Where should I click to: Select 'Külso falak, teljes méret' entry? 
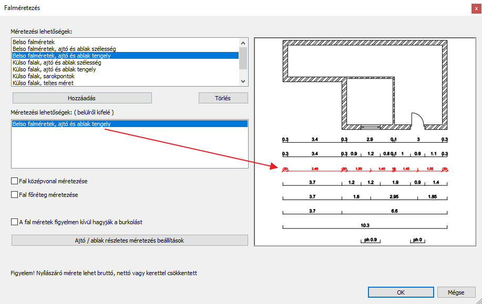[x=43, y=83]
